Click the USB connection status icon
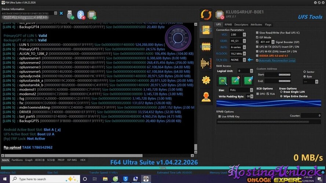 click(71, 15)
